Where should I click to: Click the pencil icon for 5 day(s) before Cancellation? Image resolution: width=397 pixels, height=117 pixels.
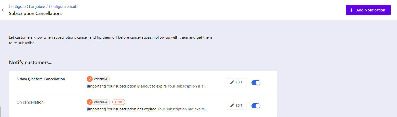pyautogui.click(x=232, y=82)
